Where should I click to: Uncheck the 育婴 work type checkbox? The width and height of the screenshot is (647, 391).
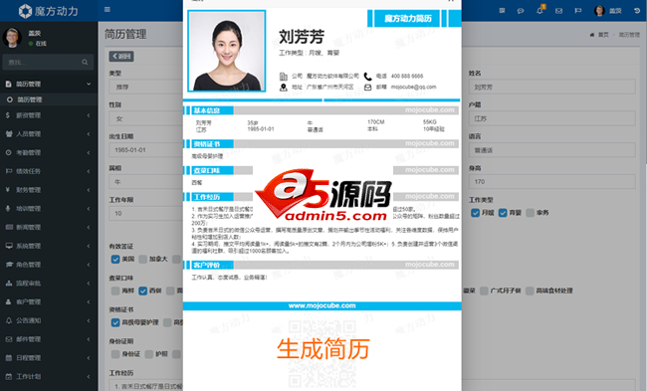point(503,213)
